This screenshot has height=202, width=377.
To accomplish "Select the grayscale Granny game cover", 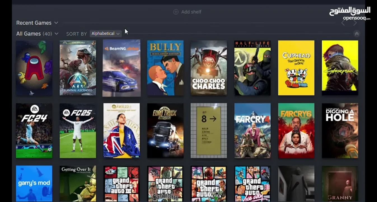I will (x=296, y=183).
